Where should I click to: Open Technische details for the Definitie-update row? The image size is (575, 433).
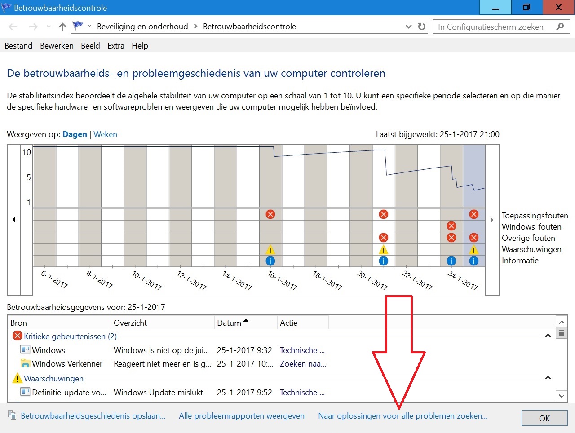click(302, 392)
